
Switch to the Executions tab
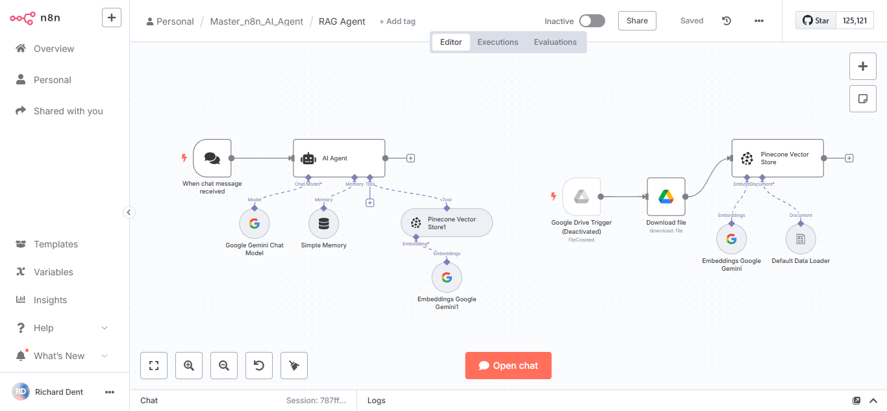(x=498, y=42)
